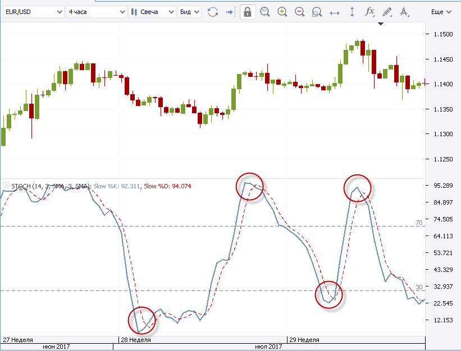Click the vertical scale arrows icon

coord(352,12)
